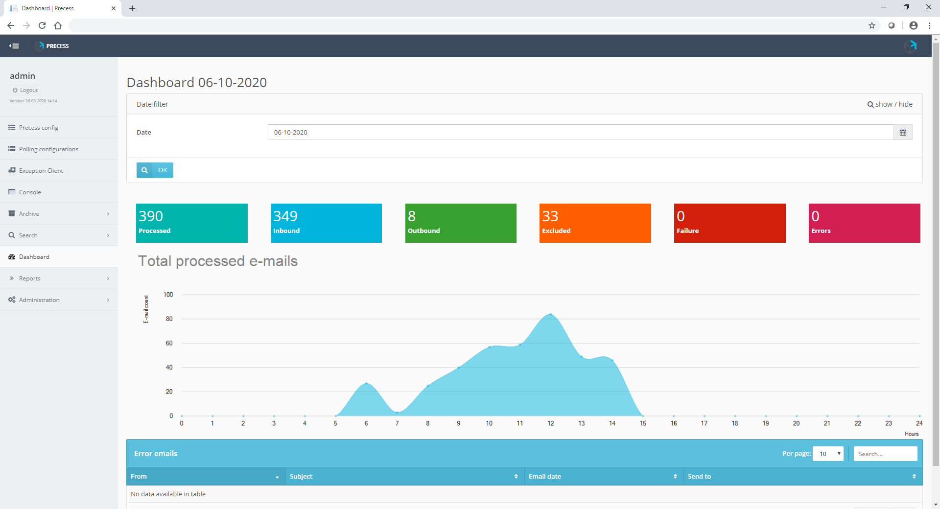940x509 pixels.
Task: Click the Exception Client truck icon
Action: click(12, 171)
